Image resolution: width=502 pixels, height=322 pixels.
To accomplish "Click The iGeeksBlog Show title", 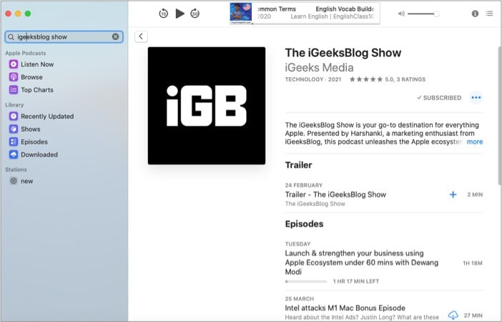I will pos(343,52).
